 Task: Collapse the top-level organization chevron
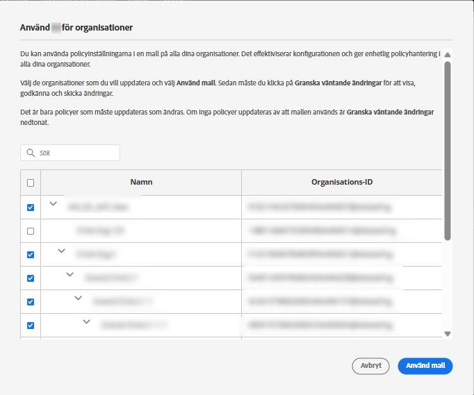click(54, 203)
